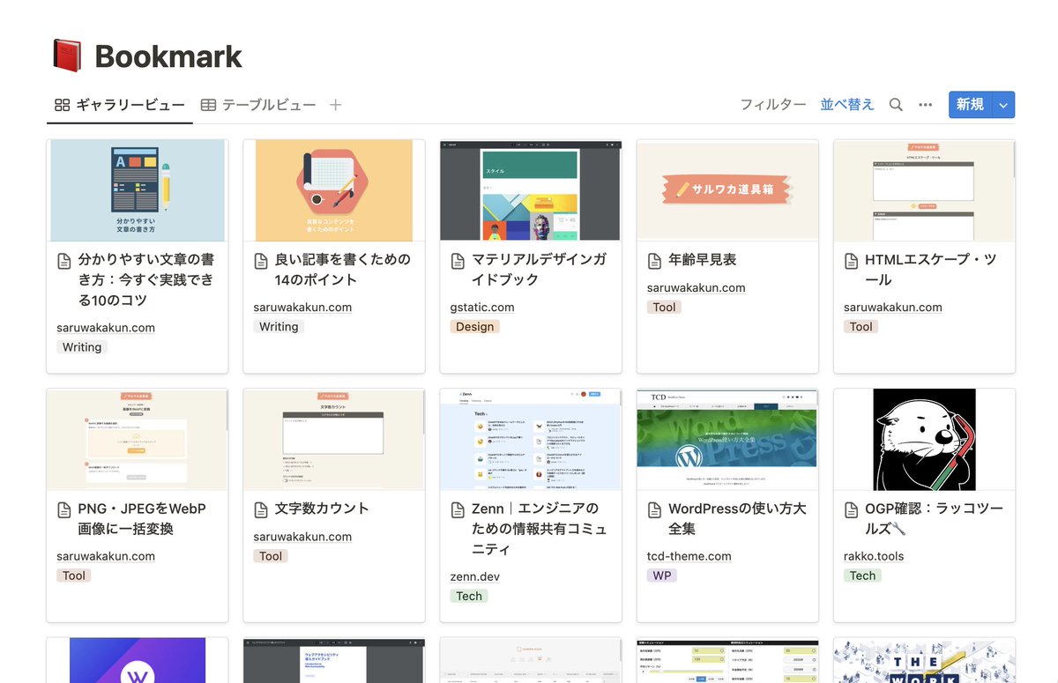Click the red book Bookmark page icon
The image size is (1058, 683).
67,56
